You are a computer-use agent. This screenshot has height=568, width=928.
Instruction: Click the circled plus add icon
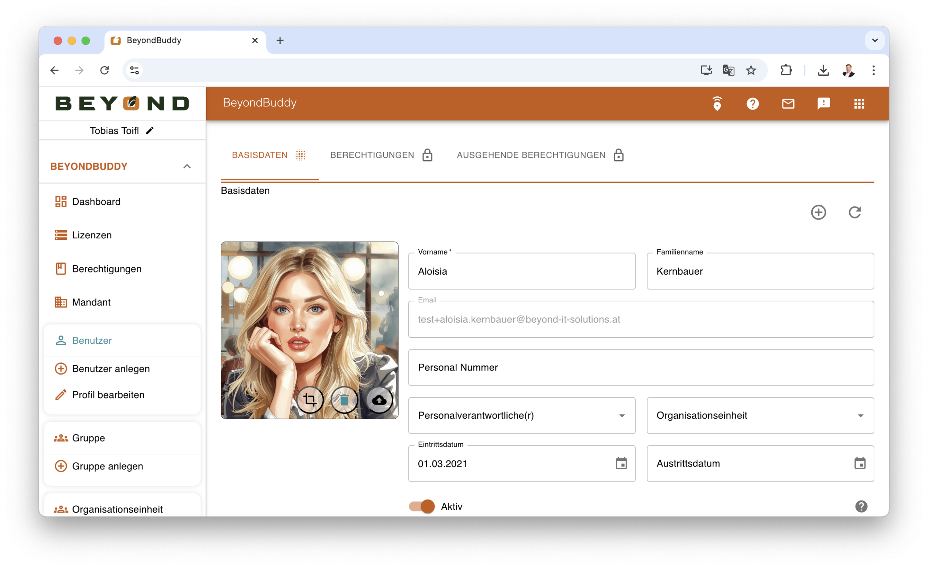pos(818,212)
